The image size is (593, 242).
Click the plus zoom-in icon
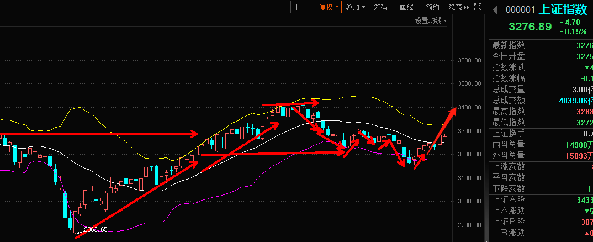[x=296, y=7]
